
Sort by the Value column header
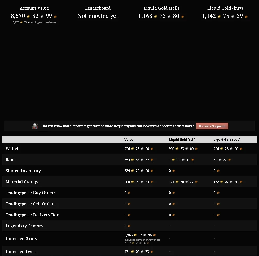click(x=129, y=140)
